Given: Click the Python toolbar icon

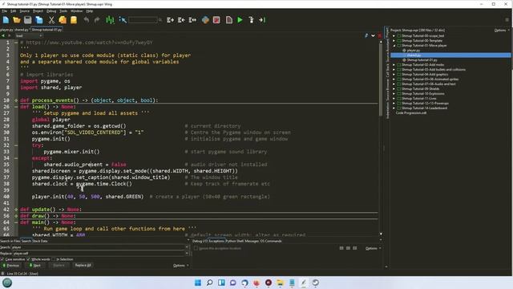Looking at the screenshot, I should pyautogui.click(x=205, y=20).
